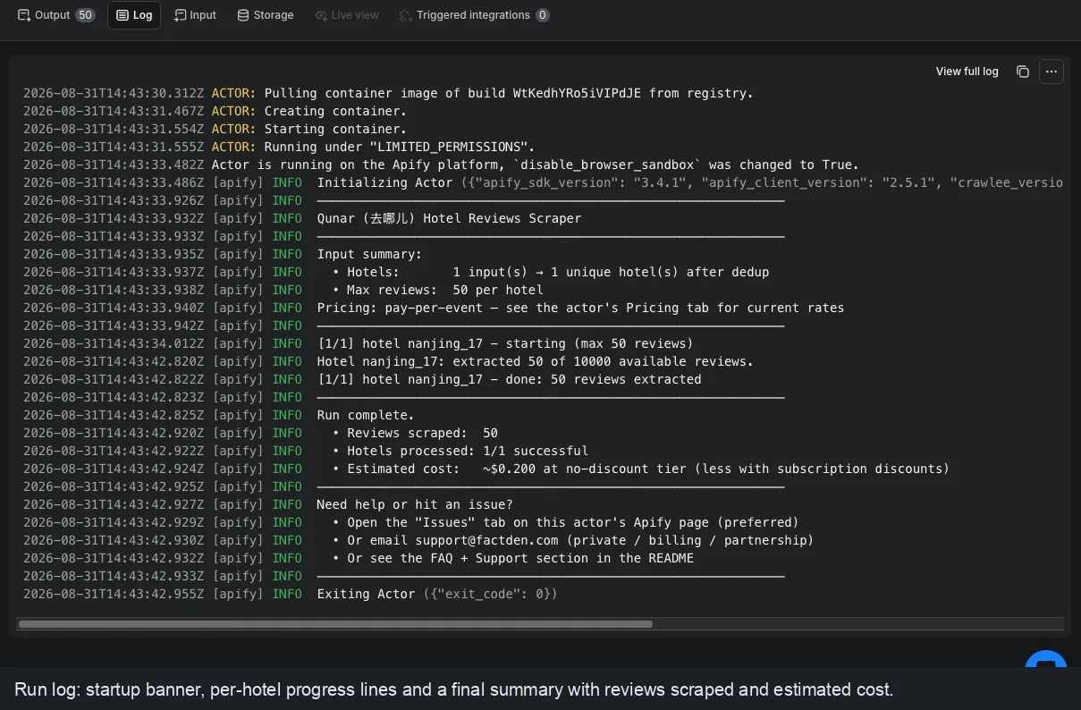This screenshot has height=710, width=1081.
Task: Open the Output tab
Action: coord(55,15)
